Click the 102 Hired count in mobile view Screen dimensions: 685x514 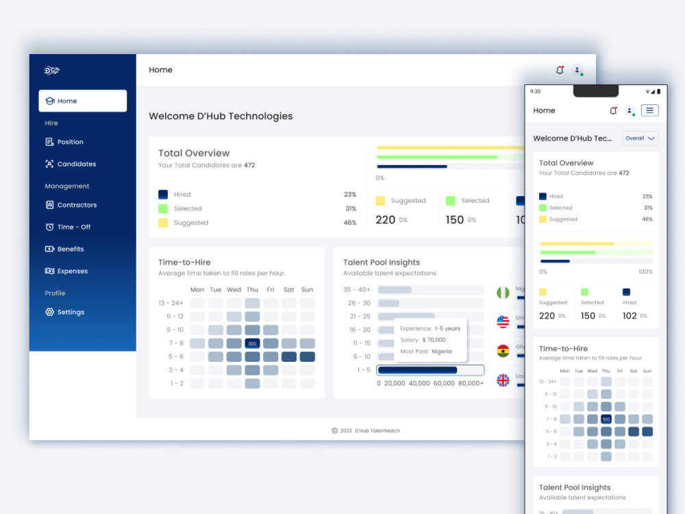(630, 316)
